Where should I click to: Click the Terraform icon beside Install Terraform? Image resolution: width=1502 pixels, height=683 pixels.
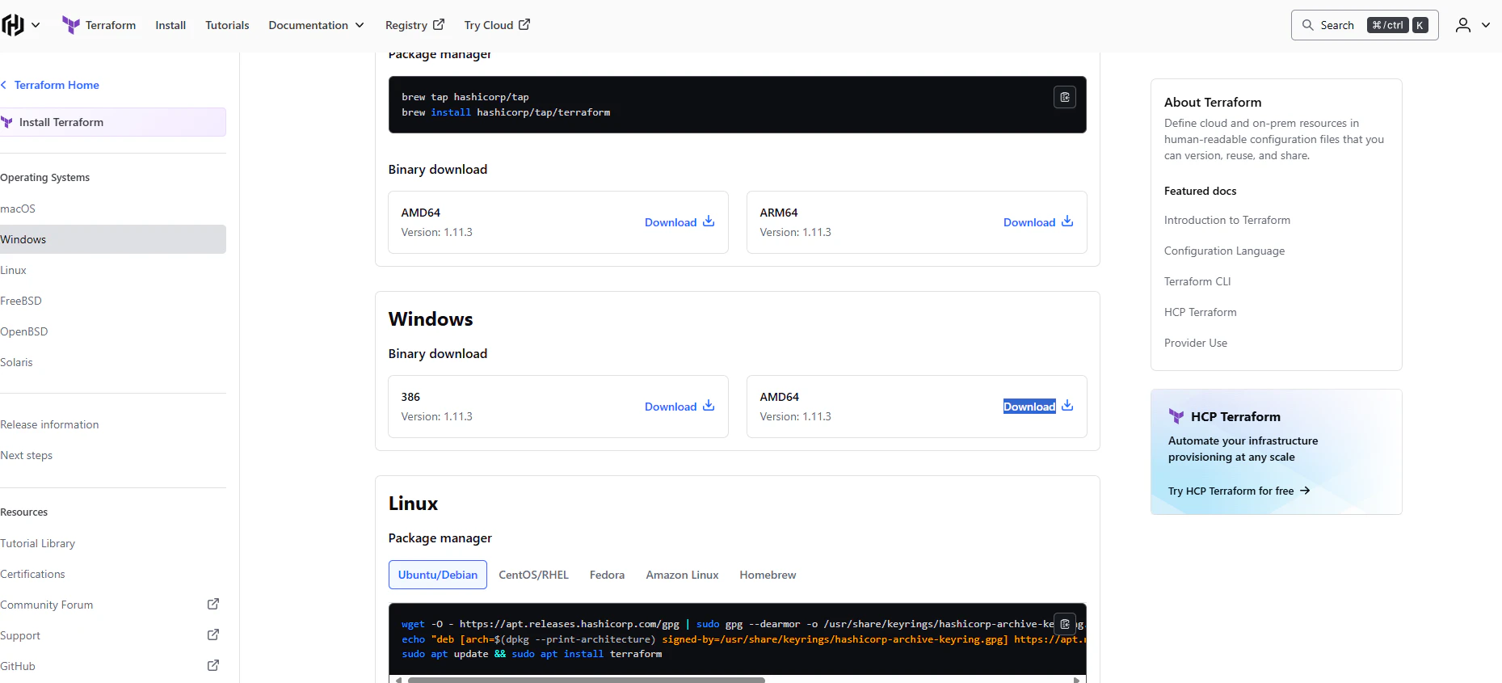coord(7,122)
